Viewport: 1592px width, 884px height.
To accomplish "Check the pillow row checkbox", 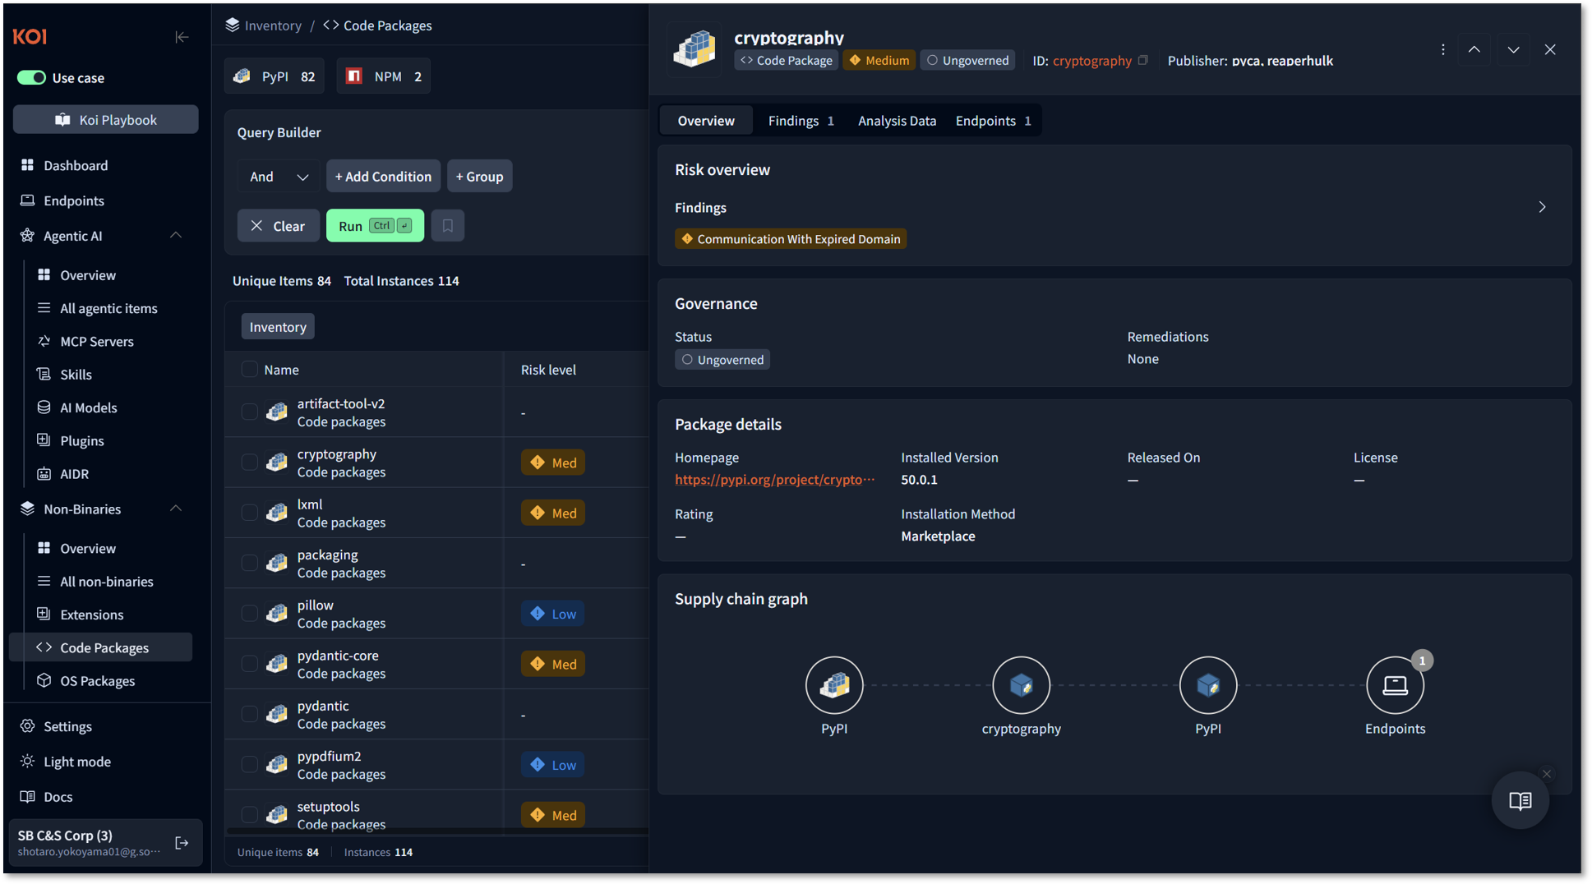I will [249, 613].
